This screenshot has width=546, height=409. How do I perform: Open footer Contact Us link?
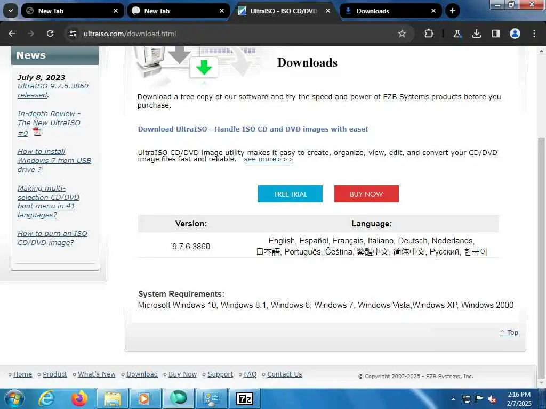(285, 374)
